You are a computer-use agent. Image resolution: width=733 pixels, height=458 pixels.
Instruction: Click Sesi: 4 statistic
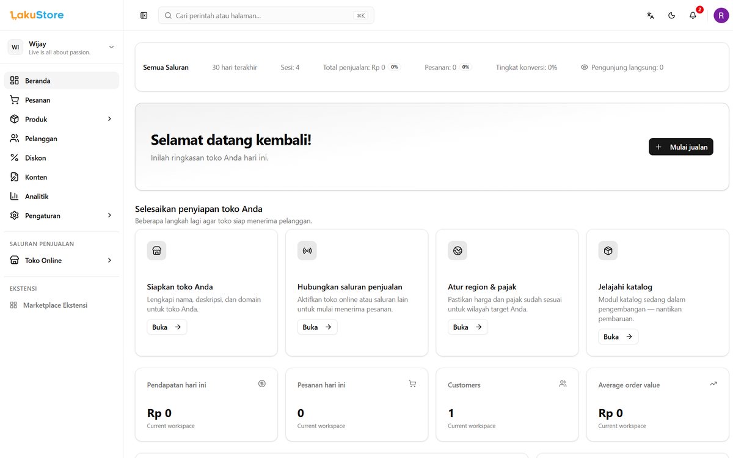pos(290,67)
